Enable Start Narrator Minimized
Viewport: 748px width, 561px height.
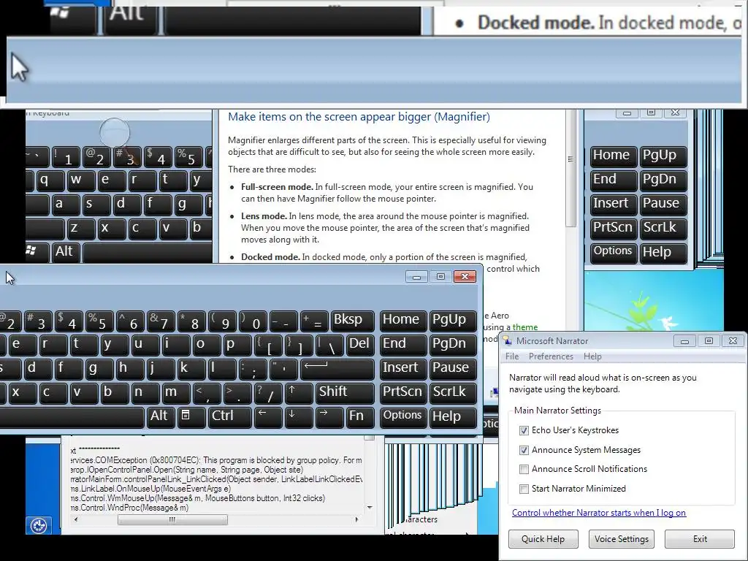tap(524, 489)
